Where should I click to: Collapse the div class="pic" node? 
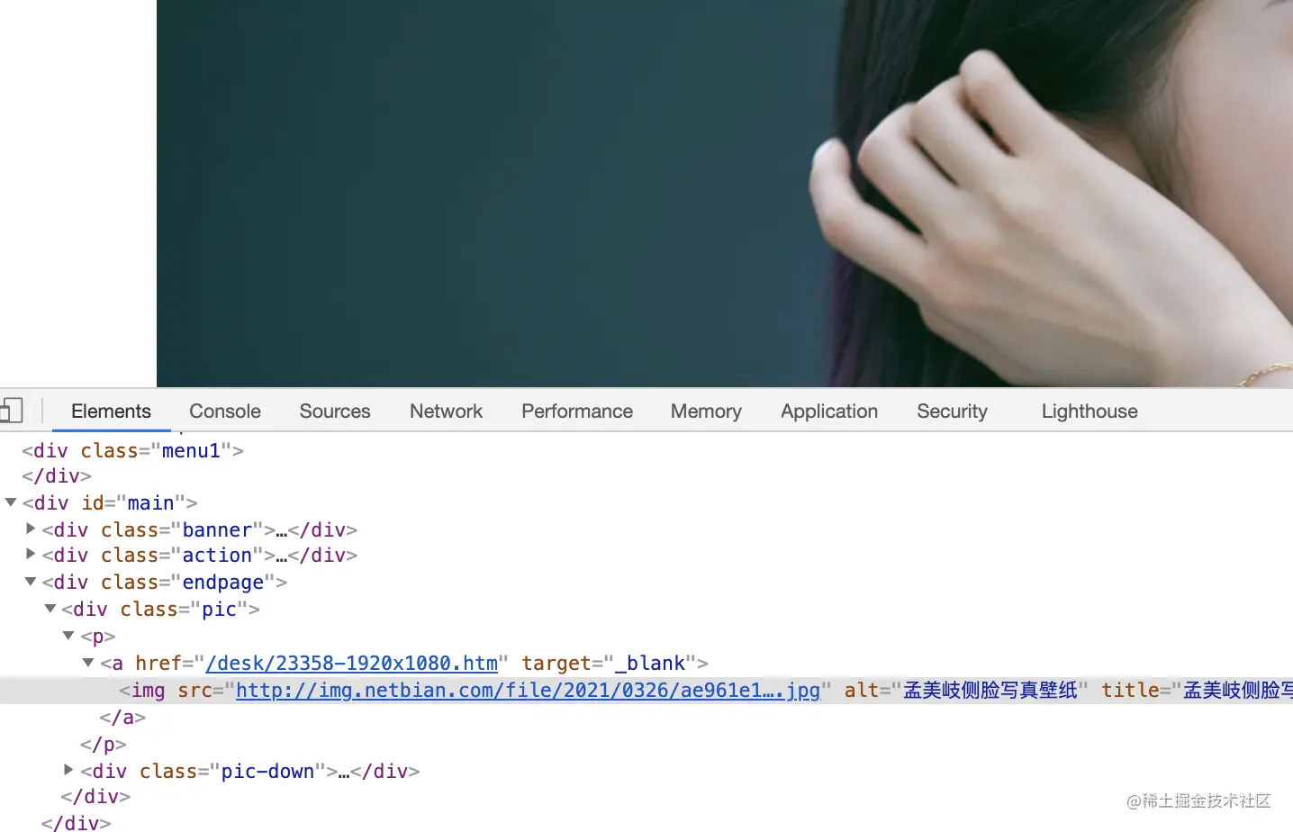pos(50,609)
